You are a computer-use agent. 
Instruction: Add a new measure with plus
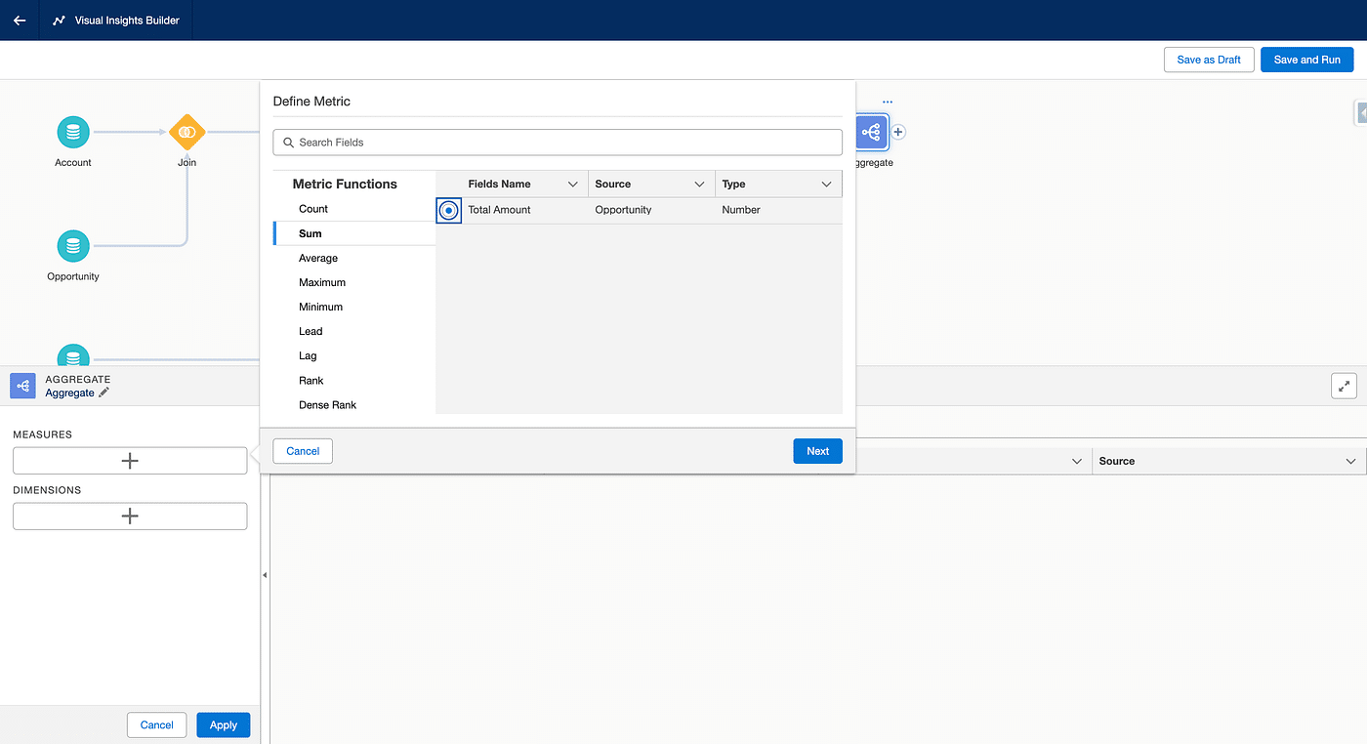pos(130,461)
